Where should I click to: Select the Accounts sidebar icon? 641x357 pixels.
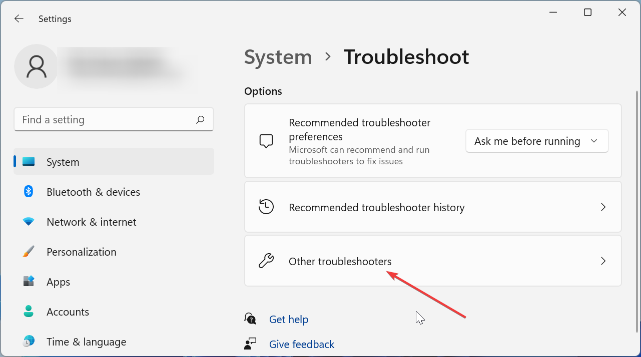pyautogui.click(x=29, y=312)
